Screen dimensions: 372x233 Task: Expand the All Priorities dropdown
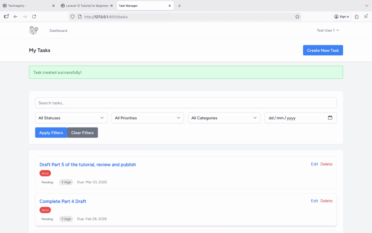(147, 118)
